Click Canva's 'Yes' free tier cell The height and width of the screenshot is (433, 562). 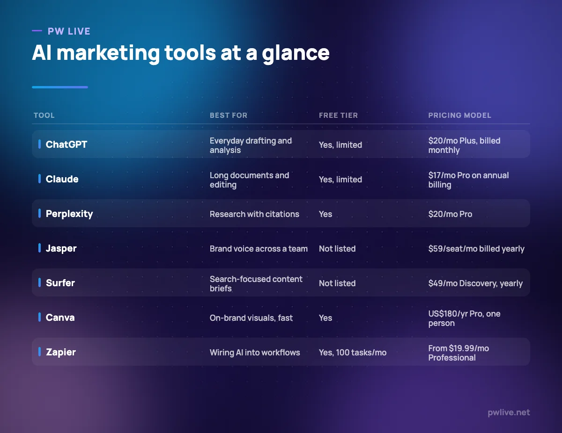click(x=325, y=318)
